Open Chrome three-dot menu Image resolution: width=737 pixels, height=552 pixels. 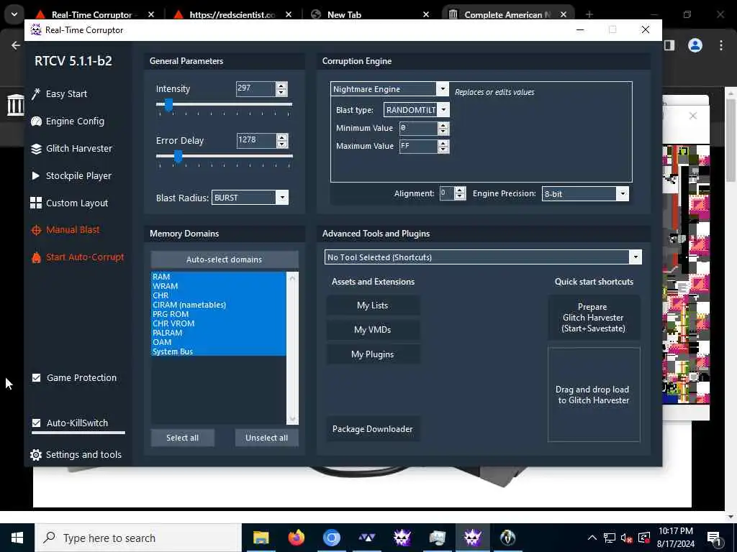721,45
